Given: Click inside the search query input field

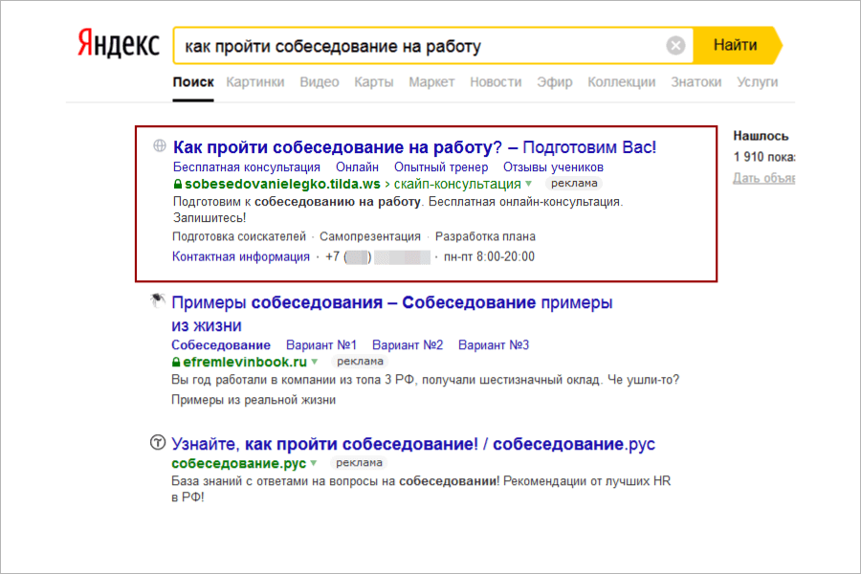Looking at the screenshot, I should click(x=411, y=45).
